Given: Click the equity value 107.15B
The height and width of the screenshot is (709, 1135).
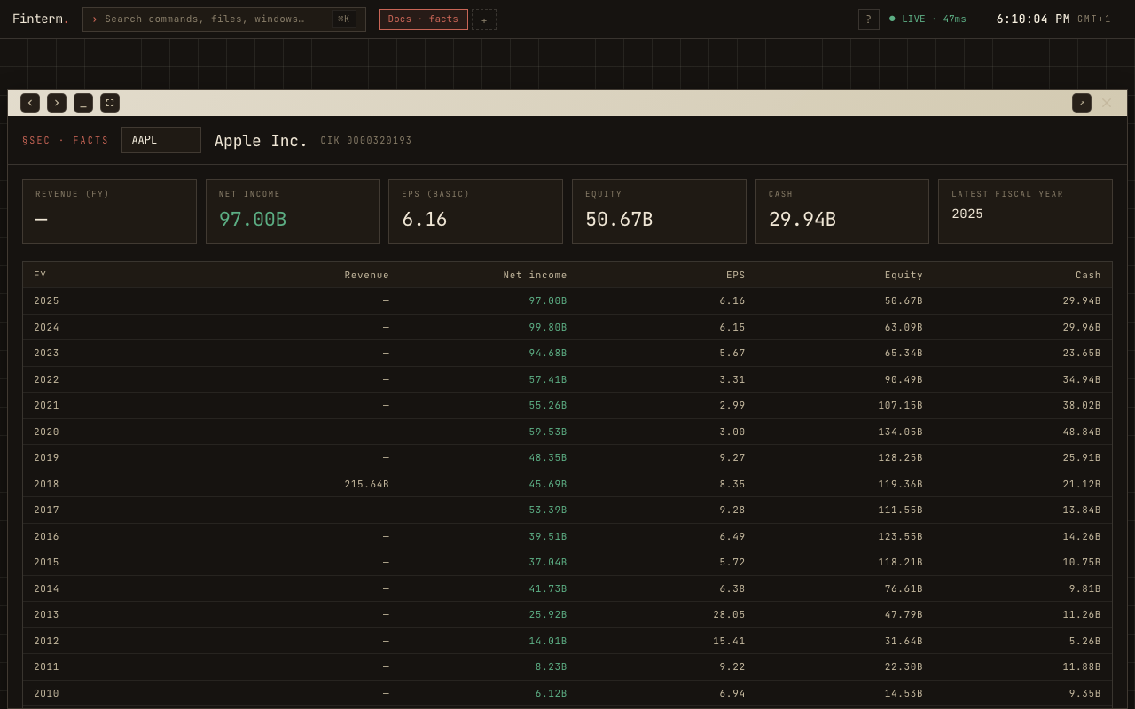Looking at the screenshot, I should point(900,406).
